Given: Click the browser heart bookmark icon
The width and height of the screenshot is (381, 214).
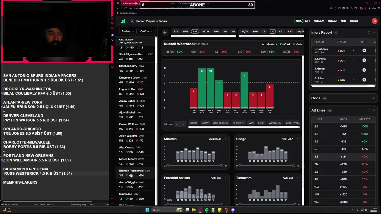Looking at the screenshot, I should coord(356,8).
